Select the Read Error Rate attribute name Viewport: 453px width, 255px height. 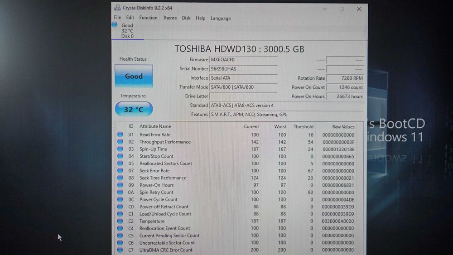tap(155, 135)
